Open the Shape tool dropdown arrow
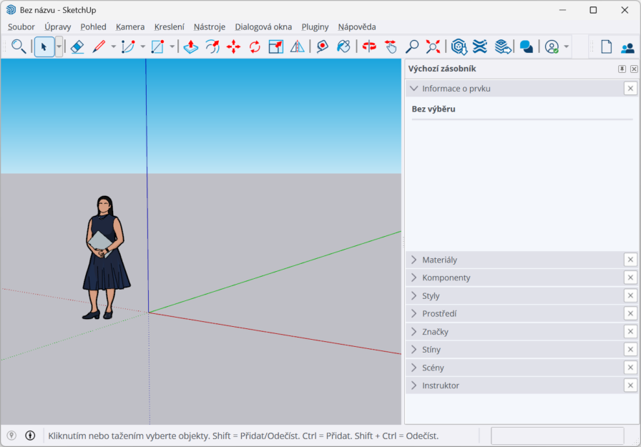641x447 pixels. [170, 46]
